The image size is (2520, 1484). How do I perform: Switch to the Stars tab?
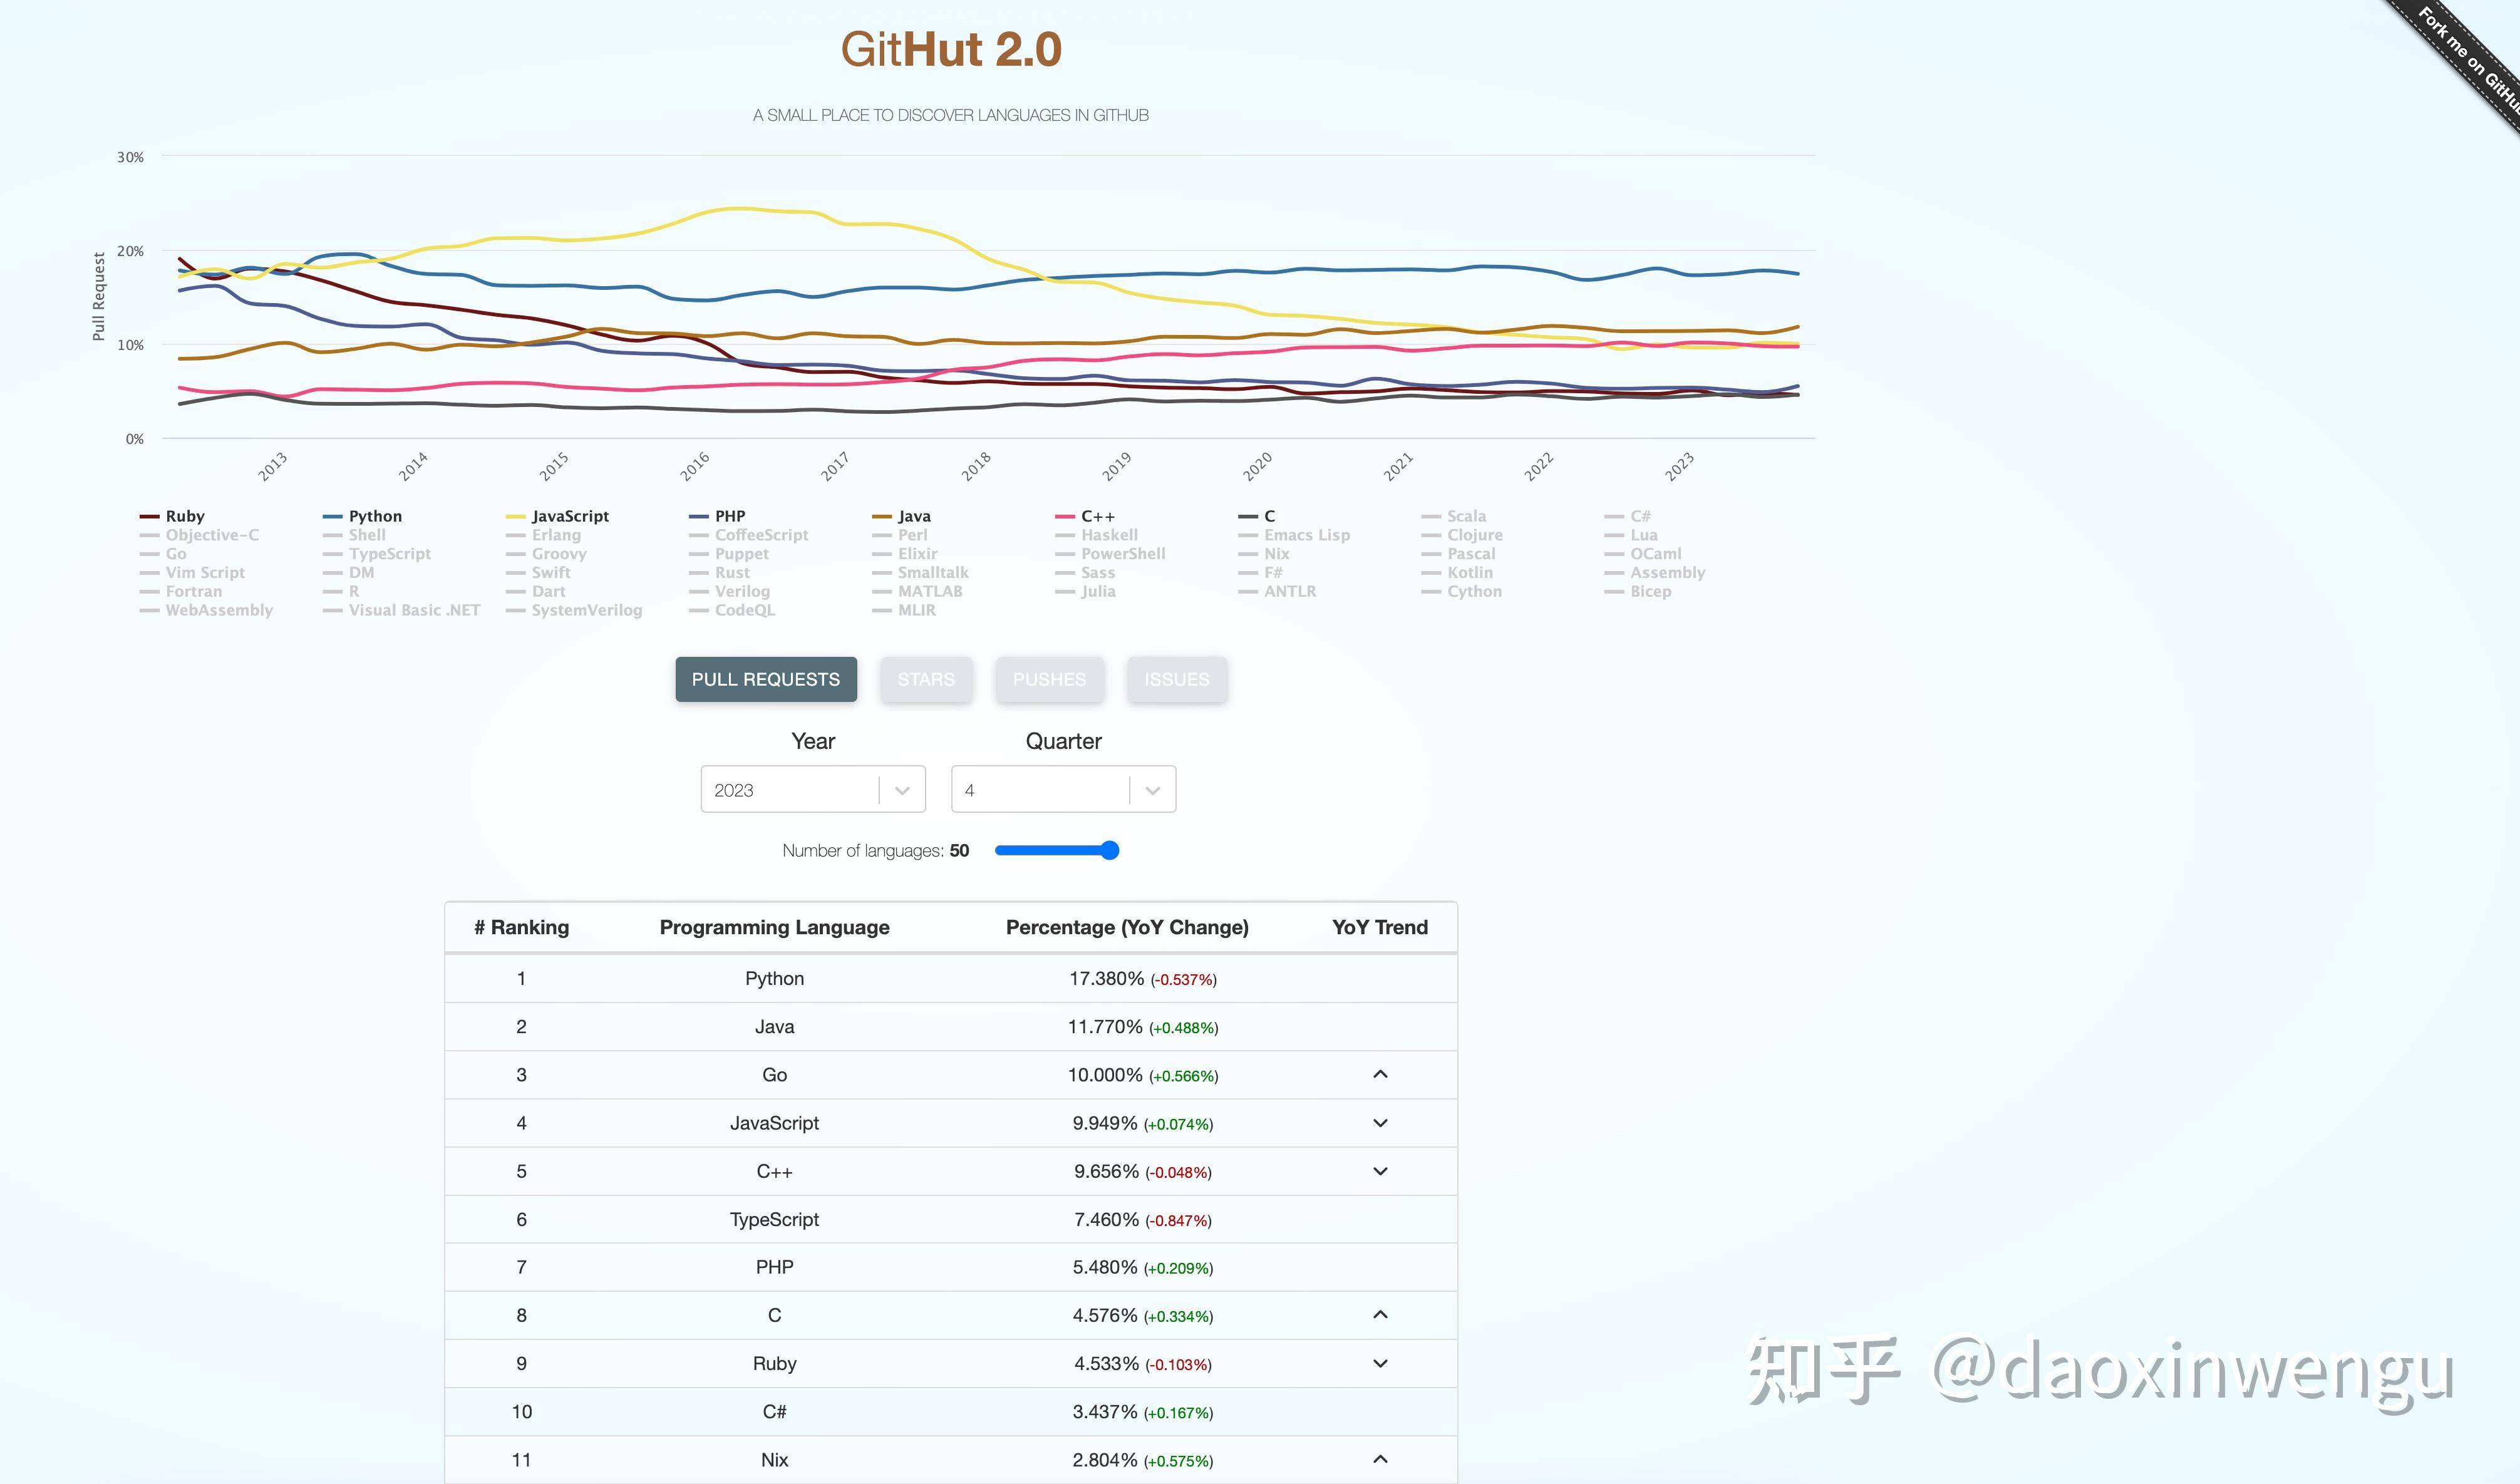pyautogui.click(x=926, y=679)
